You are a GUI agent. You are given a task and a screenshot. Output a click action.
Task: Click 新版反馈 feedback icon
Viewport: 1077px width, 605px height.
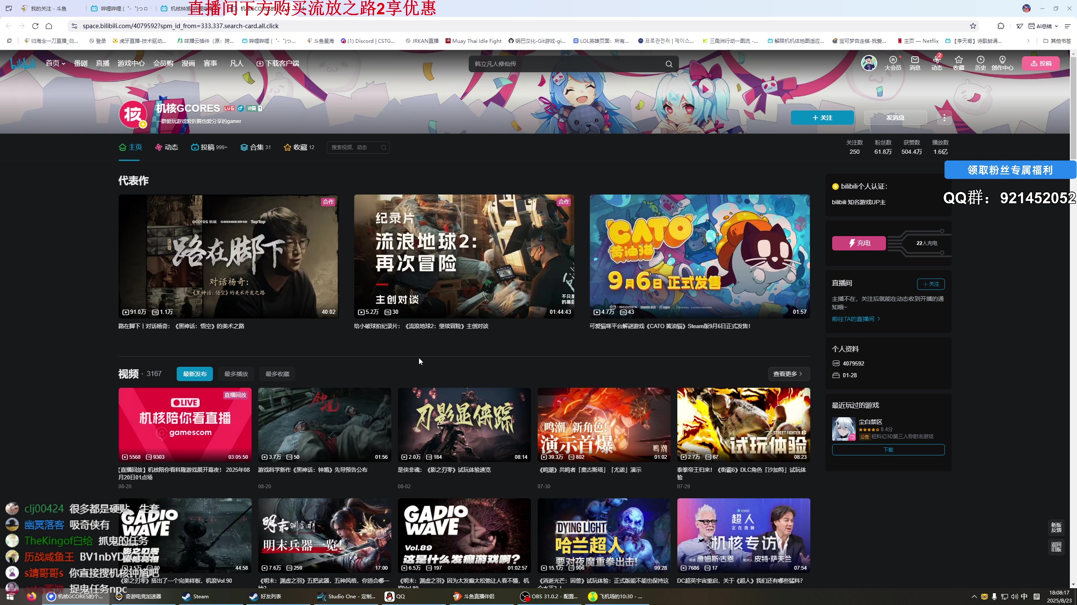(x=1056, y=527)
